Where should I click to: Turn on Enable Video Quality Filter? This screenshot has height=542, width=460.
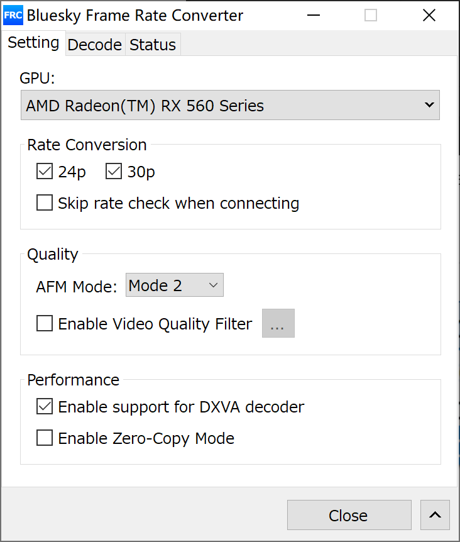45,324
